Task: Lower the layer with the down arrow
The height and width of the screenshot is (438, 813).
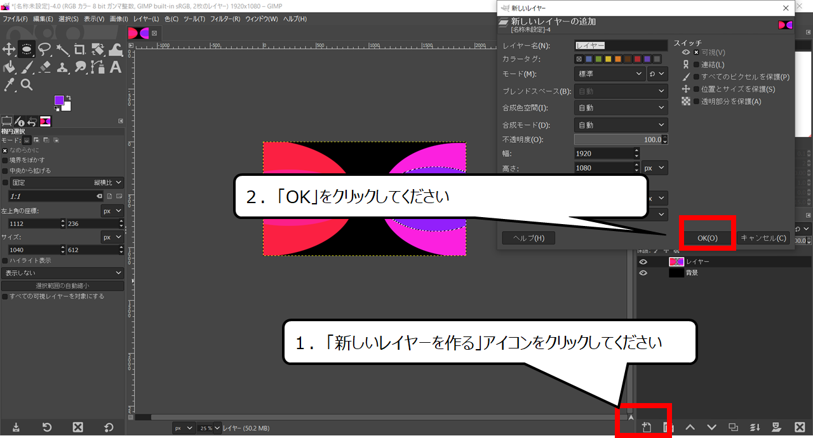Action: pos(711,427)
